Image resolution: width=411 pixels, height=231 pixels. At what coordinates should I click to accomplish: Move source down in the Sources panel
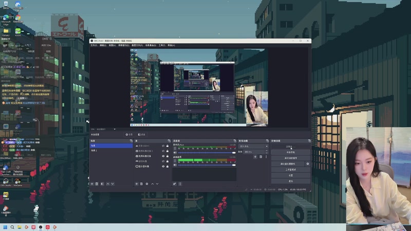[157, 184]
